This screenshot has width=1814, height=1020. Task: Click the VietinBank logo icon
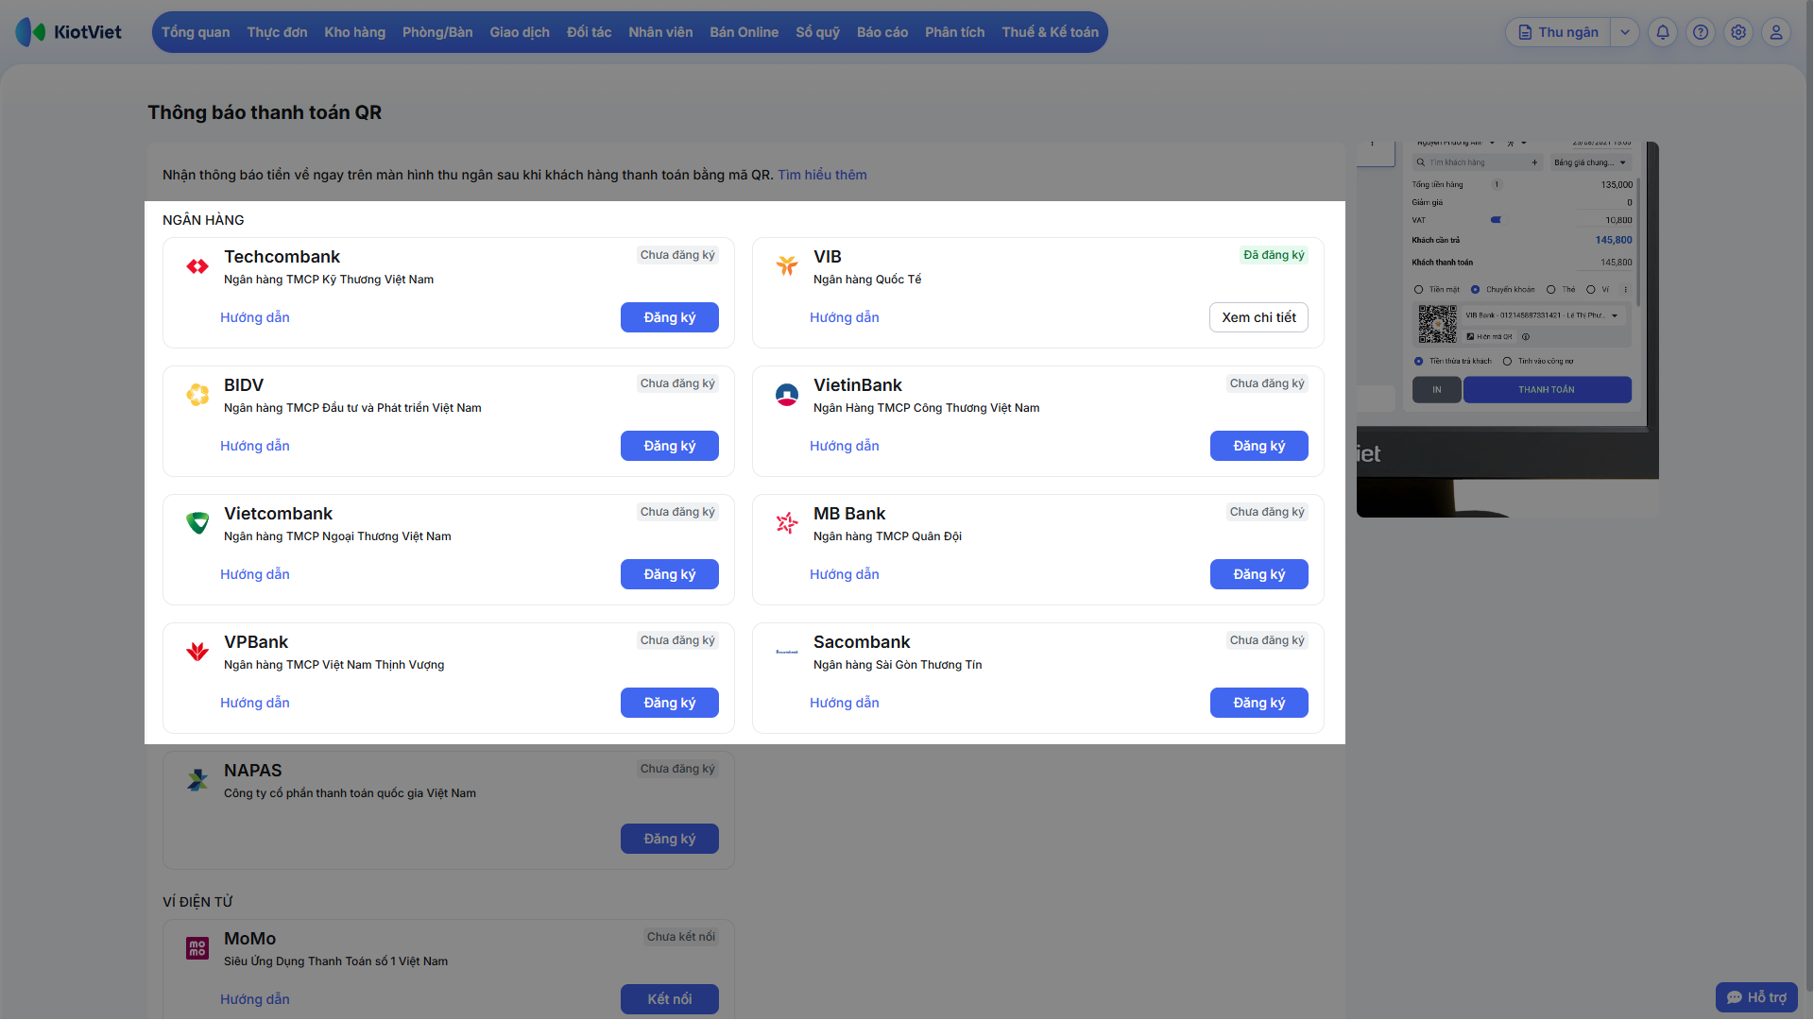tap(787, 395)
